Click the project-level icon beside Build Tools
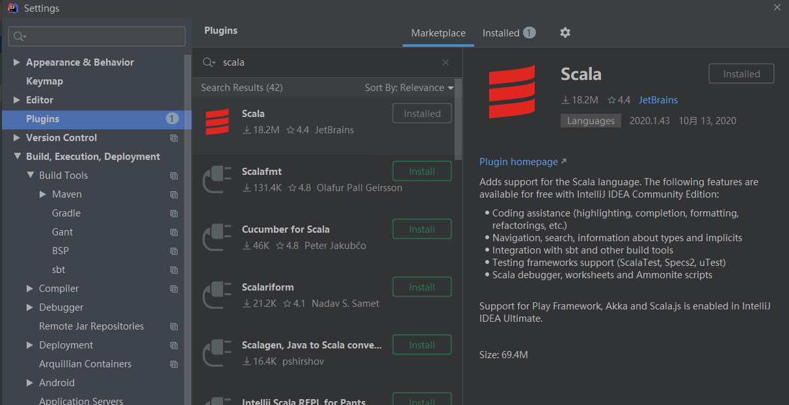Screen dimensions: 789x405 [x=174, y=176]
